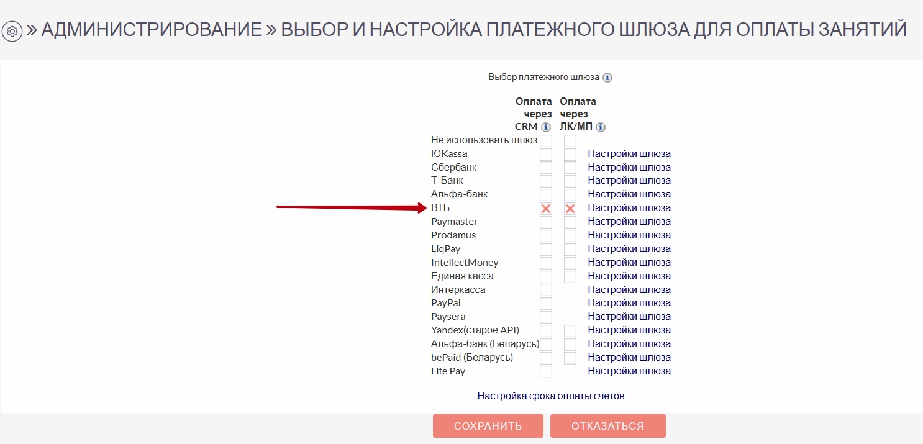Enable ЛК/МП payment for Сбербанк
Image resolution: width=923 pixels, height=444 pixels.
point(570,168)
